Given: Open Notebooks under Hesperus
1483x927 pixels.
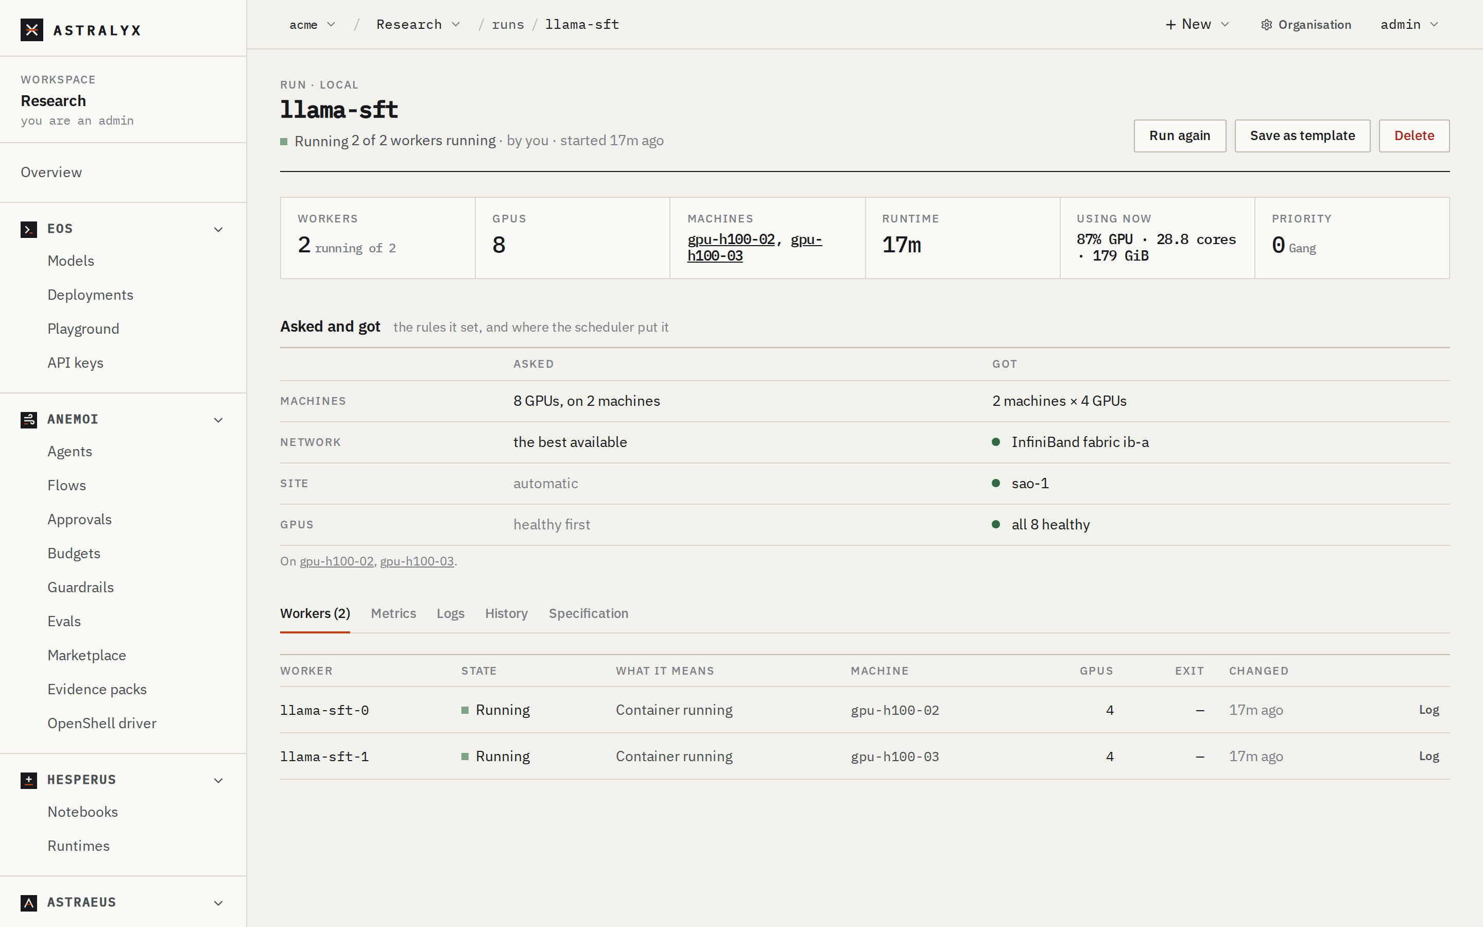Looking at the screenshot, I should [83, 812].
